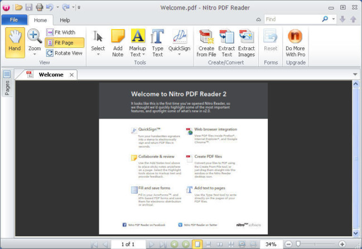Click the Markup Text highlight tool

tap(138, 40)
